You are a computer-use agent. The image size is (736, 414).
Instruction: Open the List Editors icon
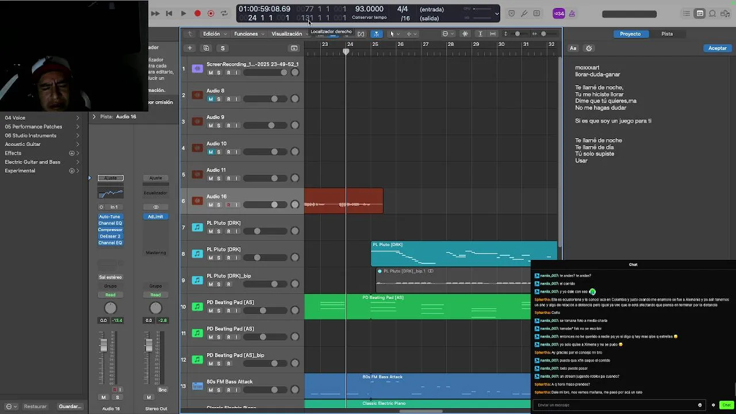coord(687,13)
